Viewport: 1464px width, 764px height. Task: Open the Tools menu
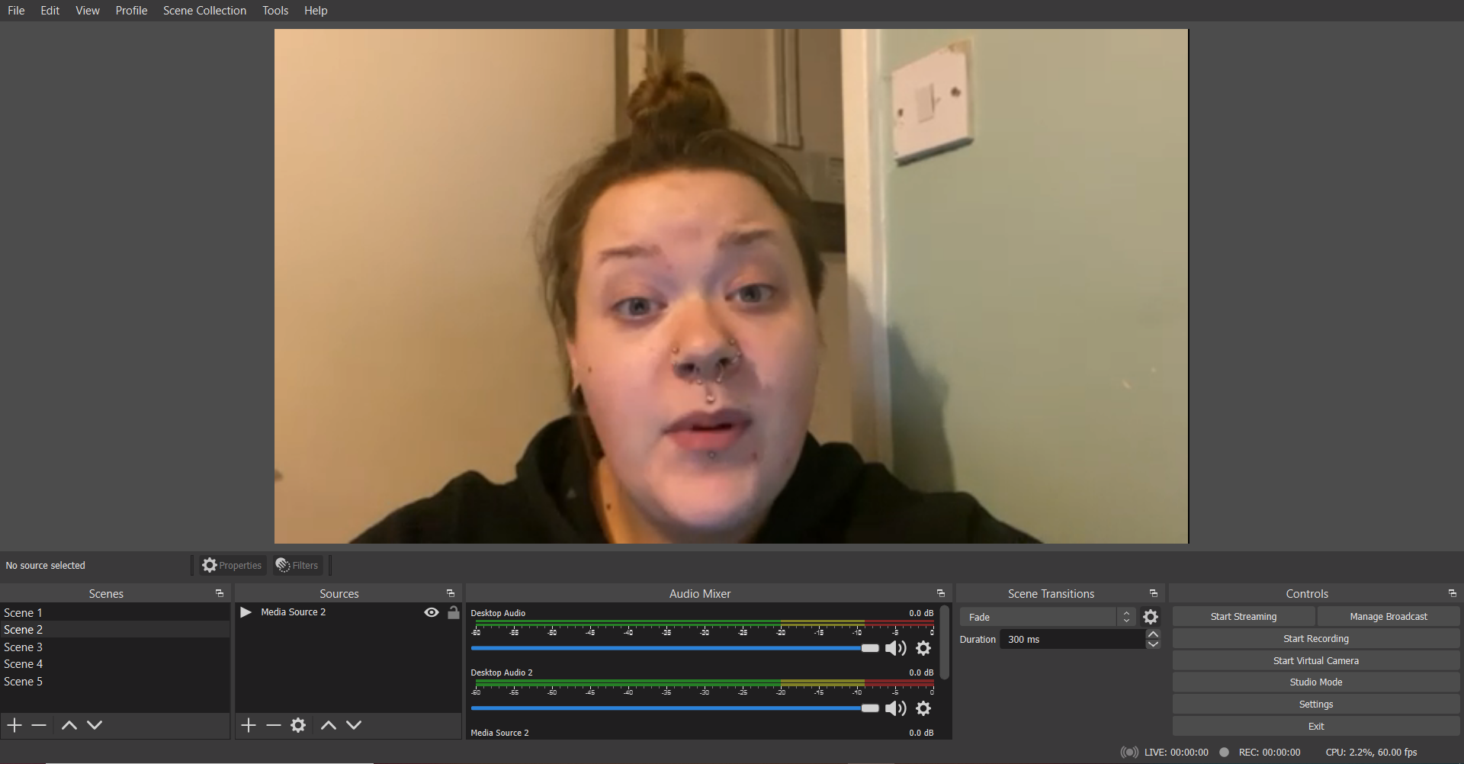pyautogui.click(x=274, y=11)
